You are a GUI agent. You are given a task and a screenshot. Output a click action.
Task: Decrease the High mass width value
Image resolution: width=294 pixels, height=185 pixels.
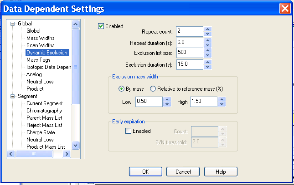pyautogui.click(x=222, y=104)
